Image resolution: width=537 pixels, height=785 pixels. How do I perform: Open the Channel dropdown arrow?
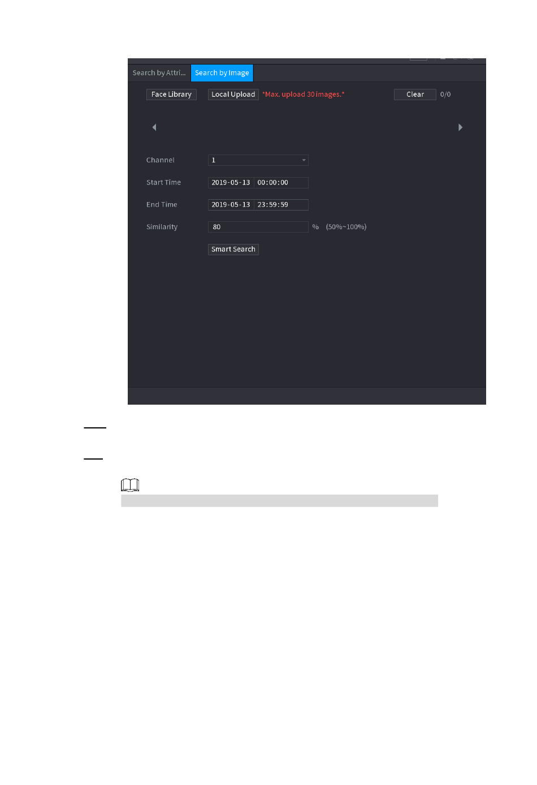click(304, 160)
